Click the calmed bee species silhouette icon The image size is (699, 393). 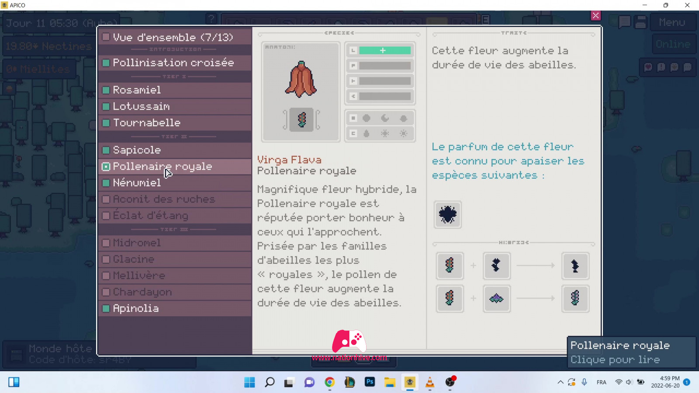(448, 214)
